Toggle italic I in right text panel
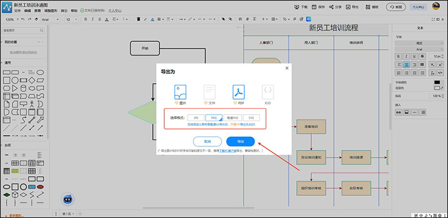This screenshot has height=218, width=448. tap(406, 56)
